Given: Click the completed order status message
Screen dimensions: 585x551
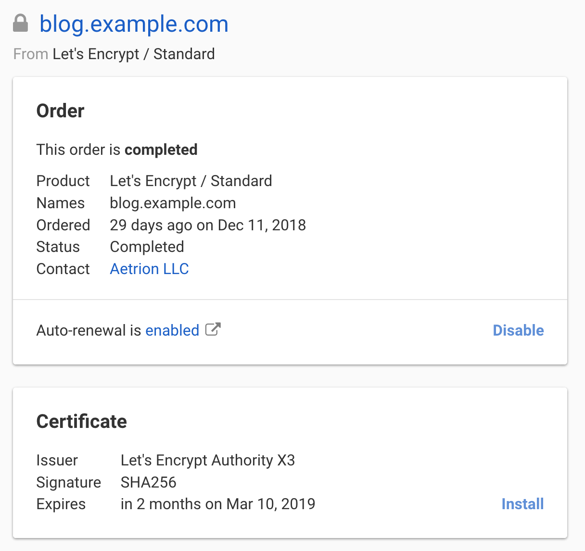Looking at the screenshot, I should [116, 150].
